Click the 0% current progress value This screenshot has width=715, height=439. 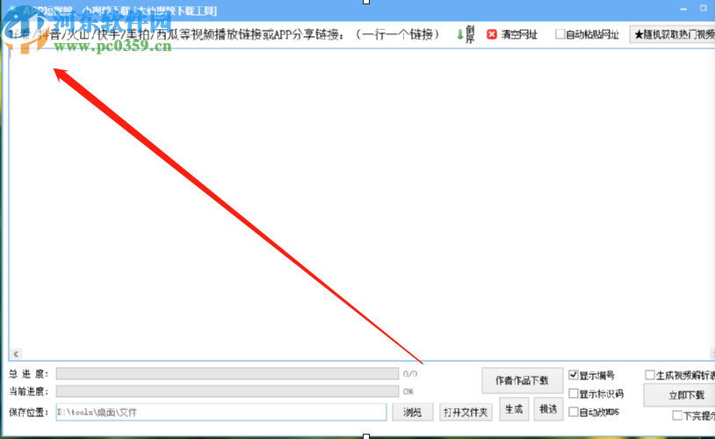click(408, 392)
